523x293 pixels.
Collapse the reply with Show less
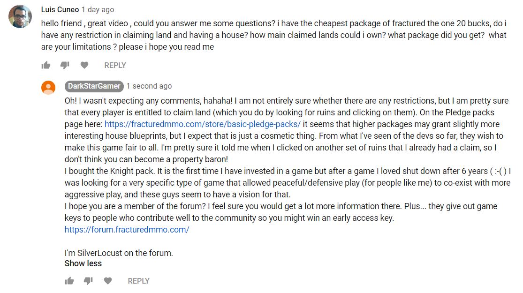tap(83, 263)
